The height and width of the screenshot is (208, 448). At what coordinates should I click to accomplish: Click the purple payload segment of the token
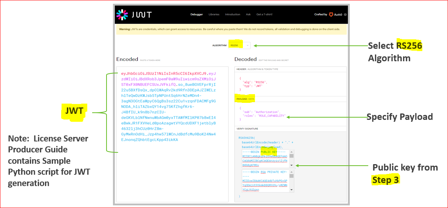point(168,79)
